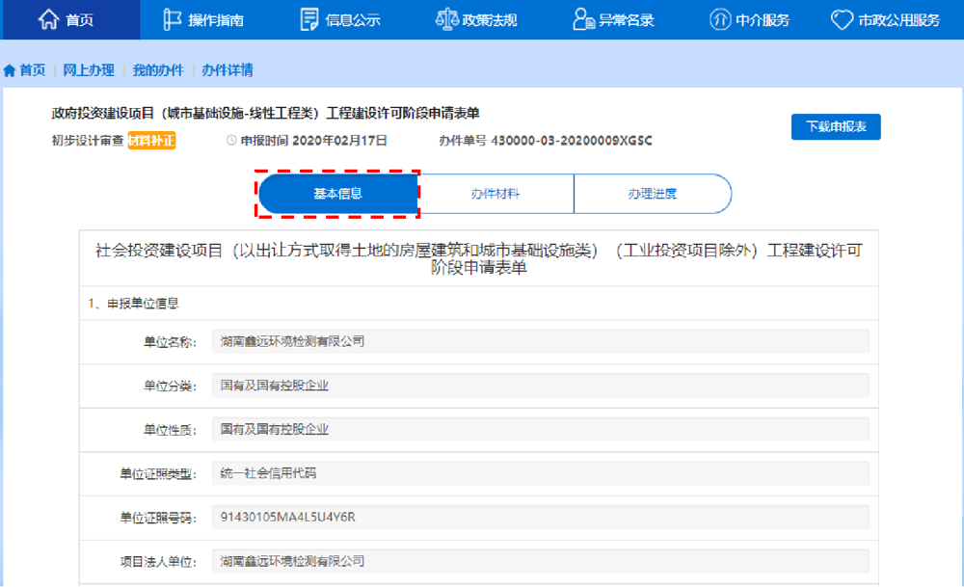Select the document icon next to 信息公示
This screenshot has height=587, width=964.
(x=308, y=17)
